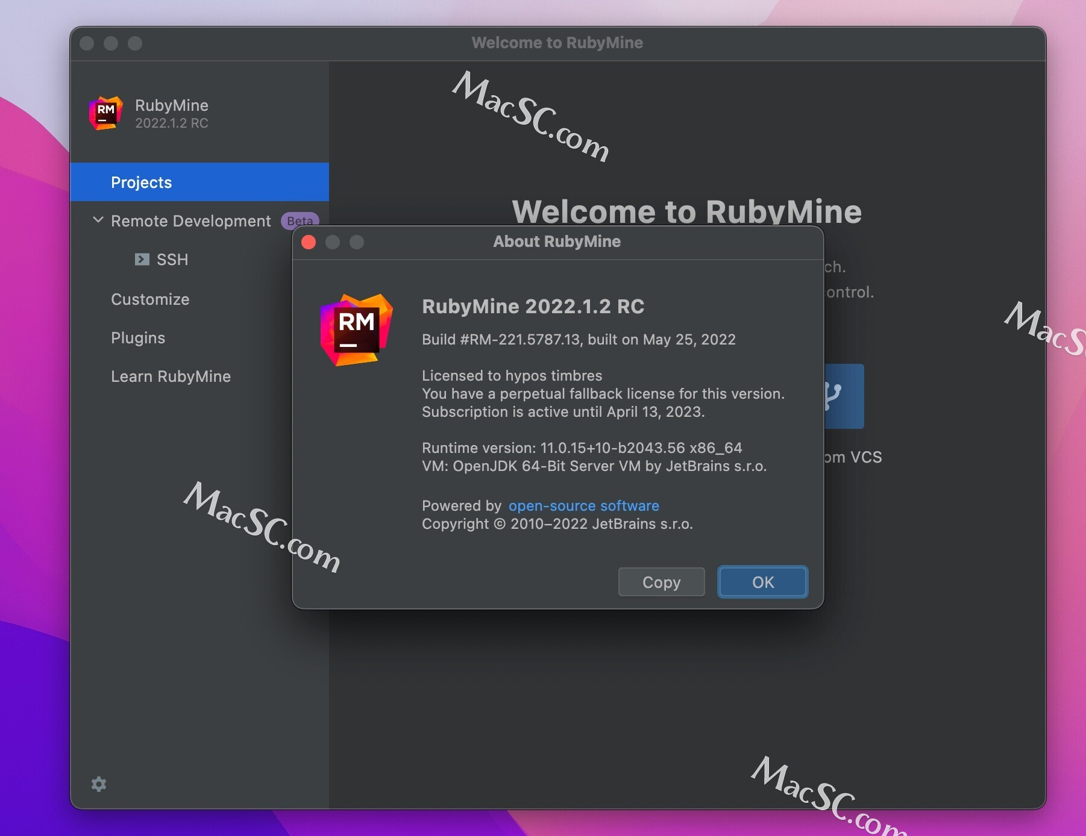
Task: Click the SSH terminal icon
Action: [x=142, y=260]
